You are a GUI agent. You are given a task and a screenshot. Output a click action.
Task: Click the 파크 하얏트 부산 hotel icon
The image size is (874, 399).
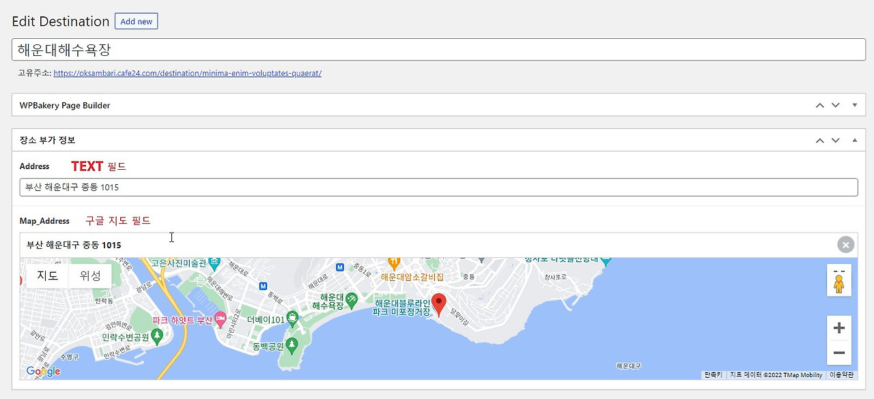pos(220,319)
